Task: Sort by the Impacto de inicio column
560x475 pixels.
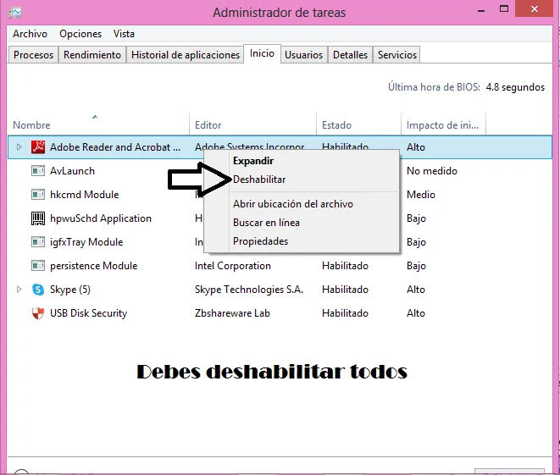Action: coord(443,125)
